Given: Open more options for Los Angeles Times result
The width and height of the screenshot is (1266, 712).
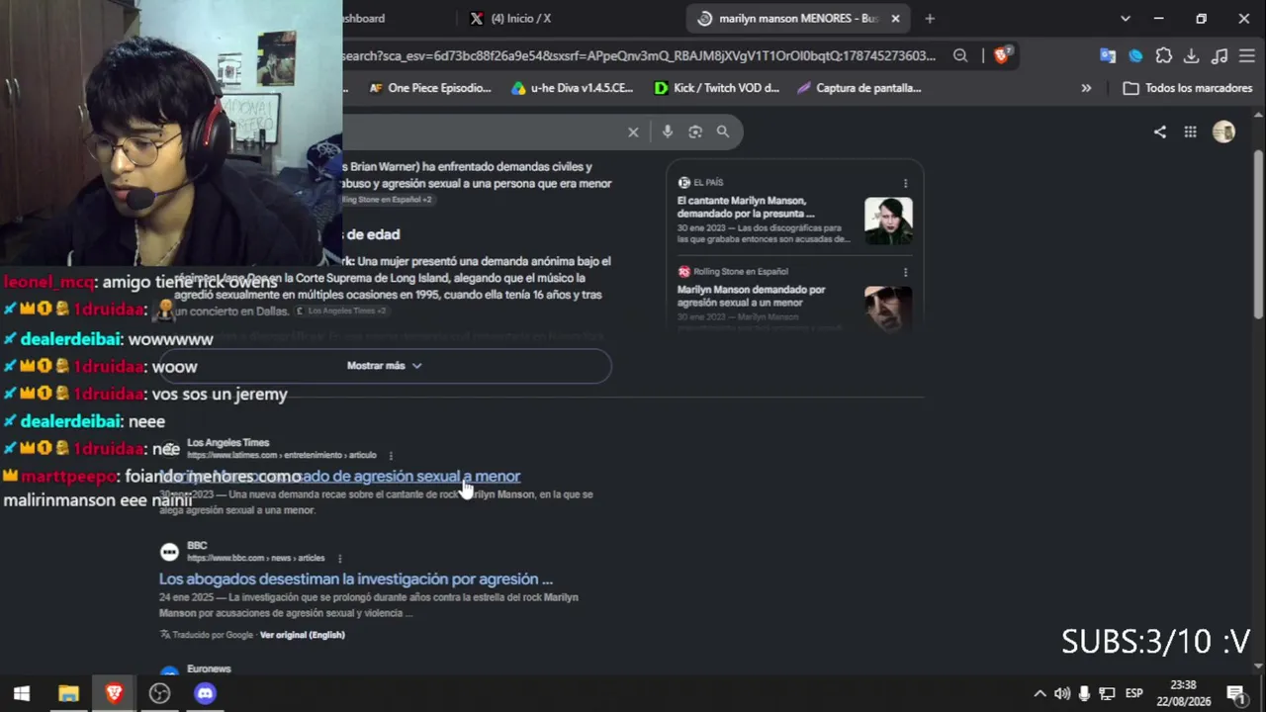Looking at the screenshot, I should click(x=391, y=456).
